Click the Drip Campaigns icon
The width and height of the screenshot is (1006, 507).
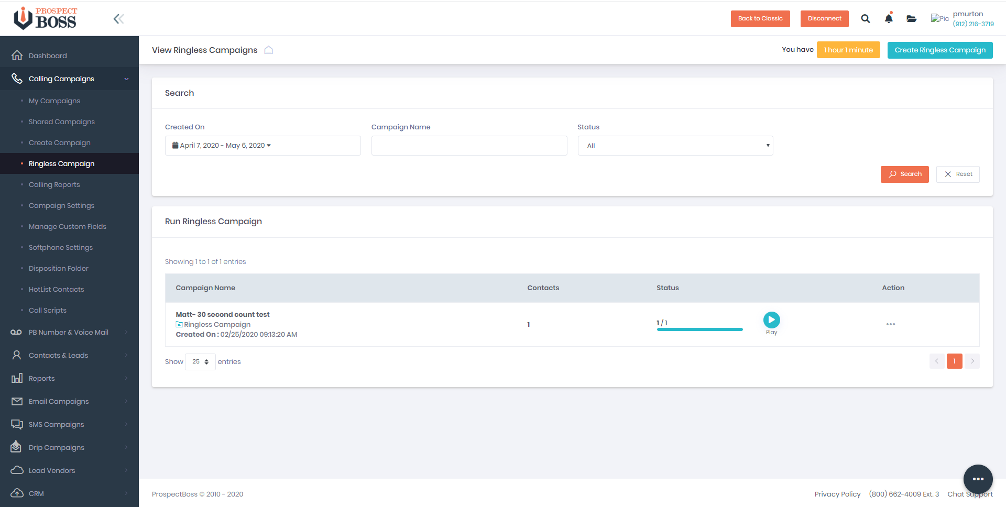click(x=16, y=447)
